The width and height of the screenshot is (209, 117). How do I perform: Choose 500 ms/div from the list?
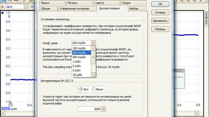tap(81, 57)
